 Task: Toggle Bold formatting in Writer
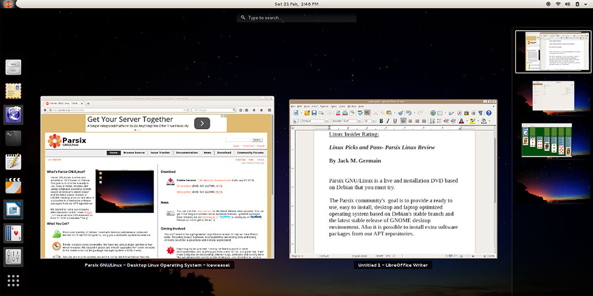[381, 121]
